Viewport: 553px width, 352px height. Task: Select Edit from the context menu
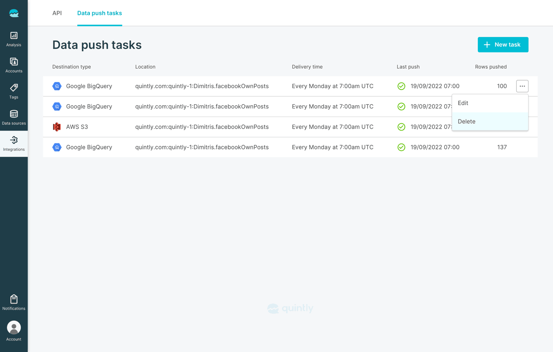(x=490, y=103)
